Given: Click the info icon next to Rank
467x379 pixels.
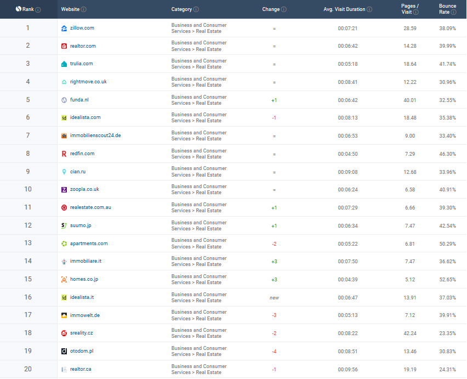Looking at the screenshot, I should click(38, 9).
